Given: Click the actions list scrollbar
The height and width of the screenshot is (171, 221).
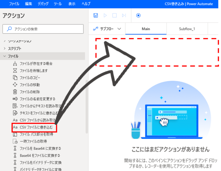Looking at the screenshot, I should click(87, 107).
